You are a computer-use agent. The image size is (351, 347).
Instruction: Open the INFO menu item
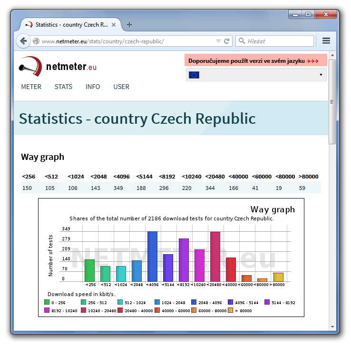coord(93,87)
